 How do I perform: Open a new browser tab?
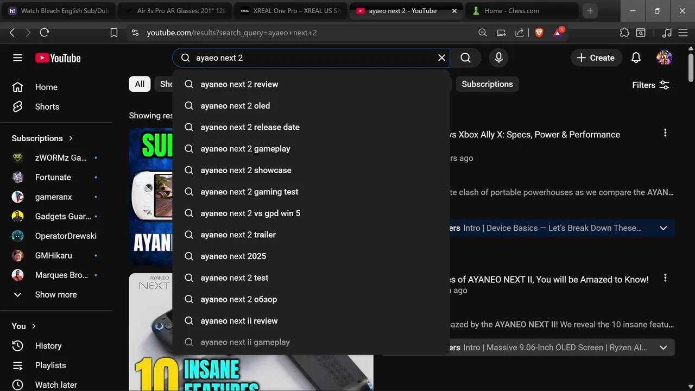click(x=590, y=11)
